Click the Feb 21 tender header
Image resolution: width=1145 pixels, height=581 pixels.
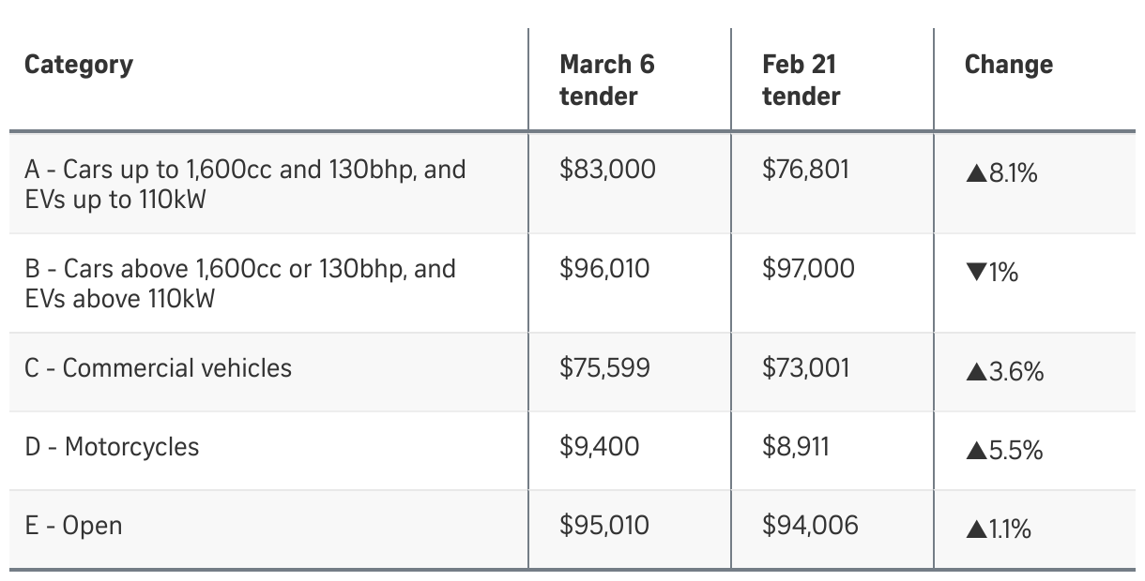tap(801, 80)
